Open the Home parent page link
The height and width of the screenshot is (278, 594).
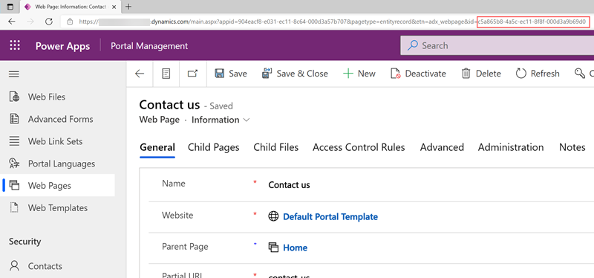(x=295, y=248)
